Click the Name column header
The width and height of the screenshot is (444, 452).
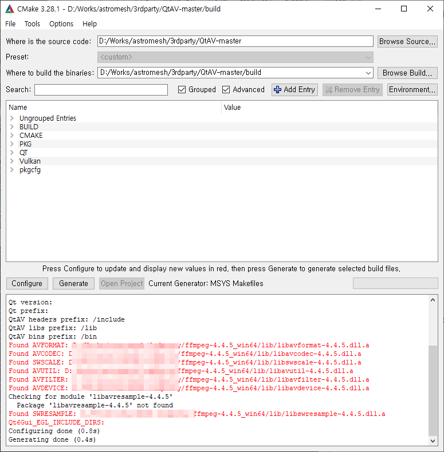pos(114,108)
